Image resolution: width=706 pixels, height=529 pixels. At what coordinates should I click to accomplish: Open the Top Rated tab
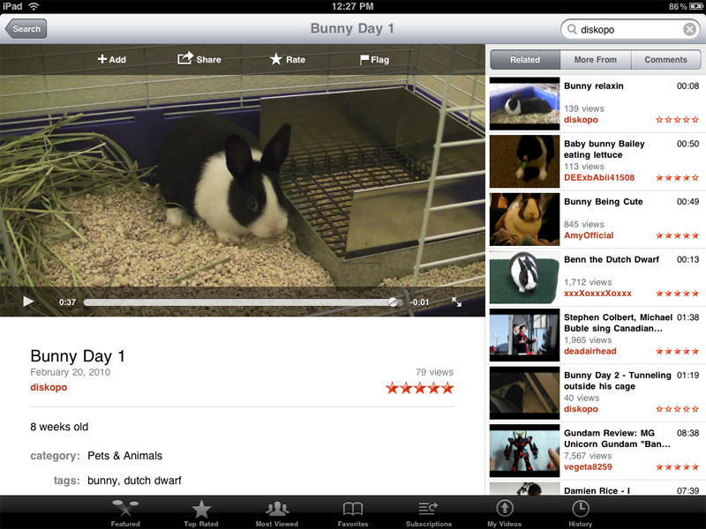click(201, 513)
